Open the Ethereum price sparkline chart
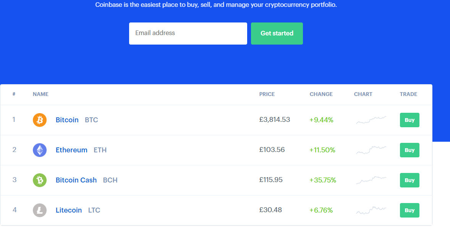Screen dimensions: 450x240 (x=371, y=150)
